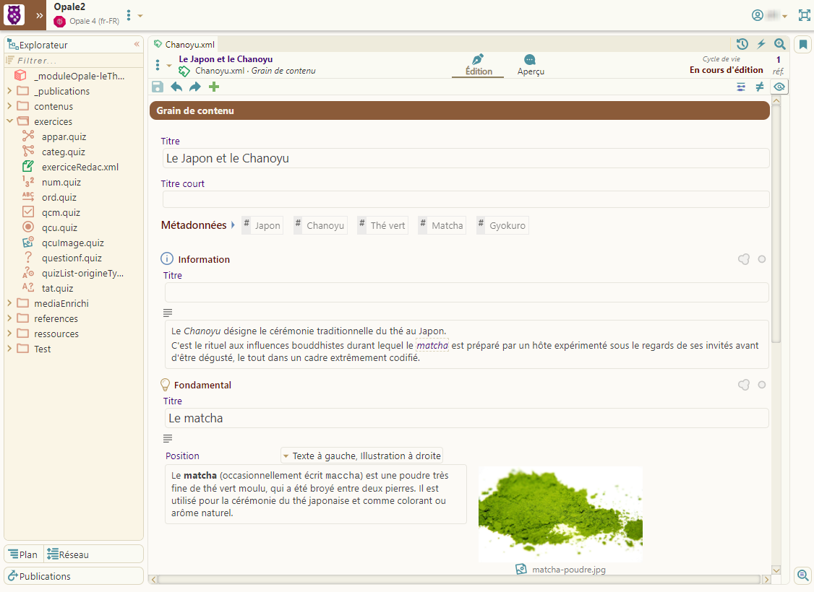Click the redo arrow icon
The height and width of the screenshot is (592, 814).
coord(194,87)
